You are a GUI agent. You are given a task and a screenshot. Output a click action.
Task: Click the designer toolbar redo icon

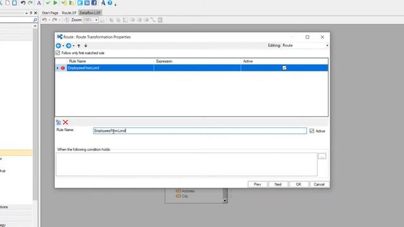pyautogui.click(x=54, y=20)
